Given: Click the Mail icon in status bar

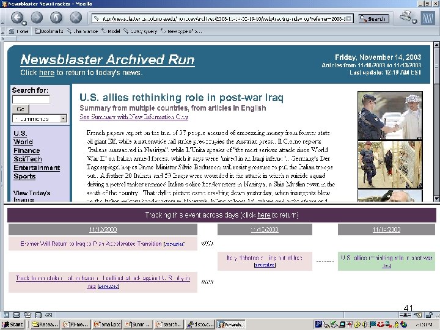Looking at the screenshot, I should point(16,315).
